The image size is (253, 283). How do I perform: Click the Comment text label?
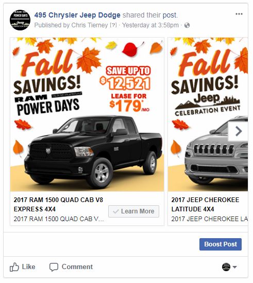click(77, 267)
